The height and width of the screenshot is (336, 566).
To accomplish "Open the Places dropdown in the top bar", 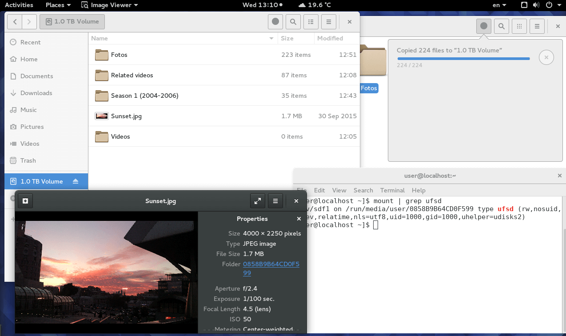I will click(58, 5).
